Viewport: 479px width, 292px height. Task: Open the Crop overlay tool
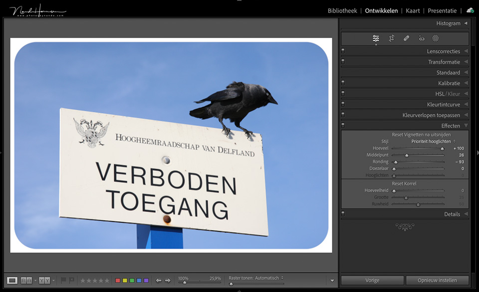coord(391,38)
